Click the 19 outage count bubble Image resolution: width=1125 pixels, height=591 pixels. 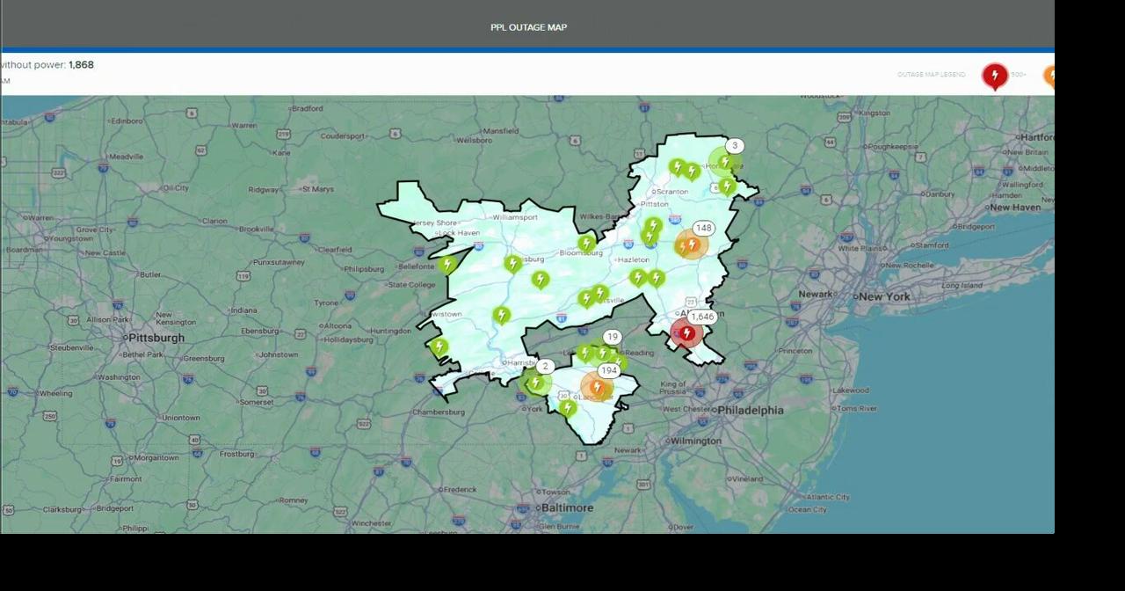[x=613, y=337]
